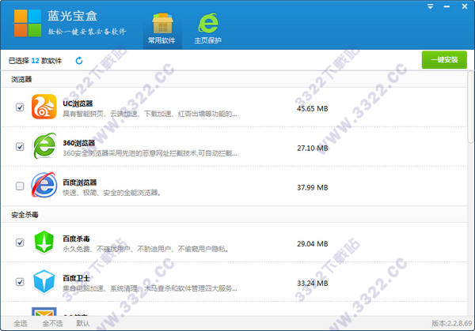
Task: Click 全选 at the bottom bar
Action: tap(21, 323)
